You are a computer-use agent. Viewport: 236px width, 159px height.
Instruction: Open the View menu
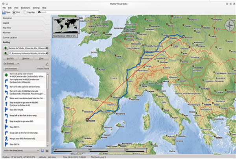coord(16,8)
